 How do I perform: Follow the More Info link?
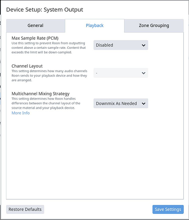[21, 113]
